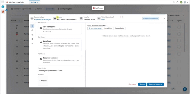Sort by Ticket column arrows
This screenshot has width=190, height=94.
pos(19,21)
